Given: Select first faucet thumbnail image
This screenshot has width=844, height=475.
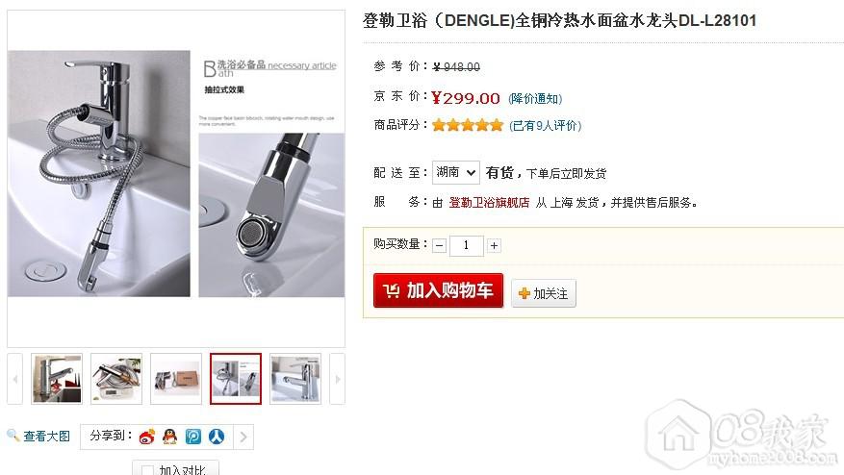Looking at the screenshot, I should point(57,379).
